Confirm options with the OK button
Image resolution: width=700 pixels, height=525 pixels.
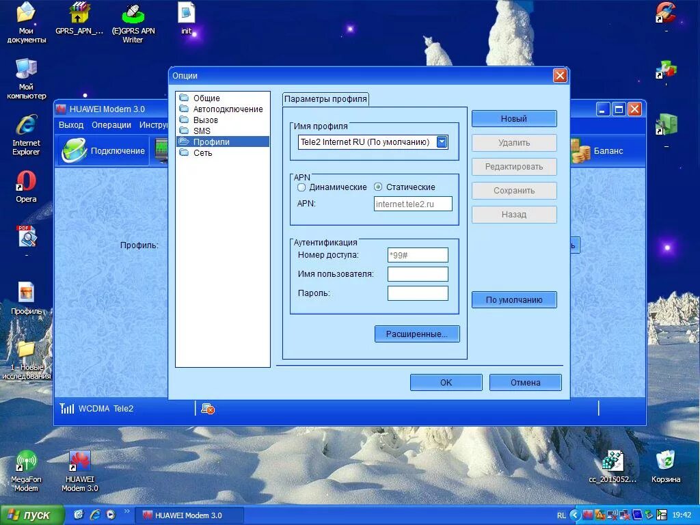coord(446,383)
